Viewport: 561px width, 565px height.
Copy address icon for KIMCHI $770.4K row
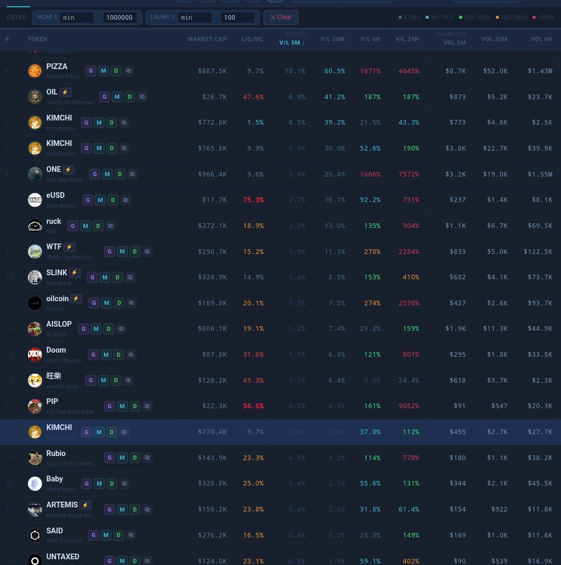tap(124, 432)
